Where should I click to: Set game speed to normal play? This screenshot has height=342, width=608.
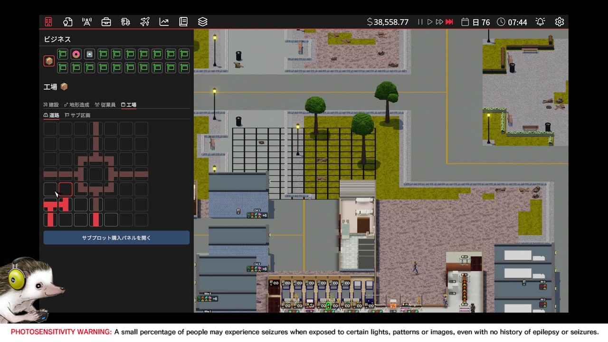point(430,22)
